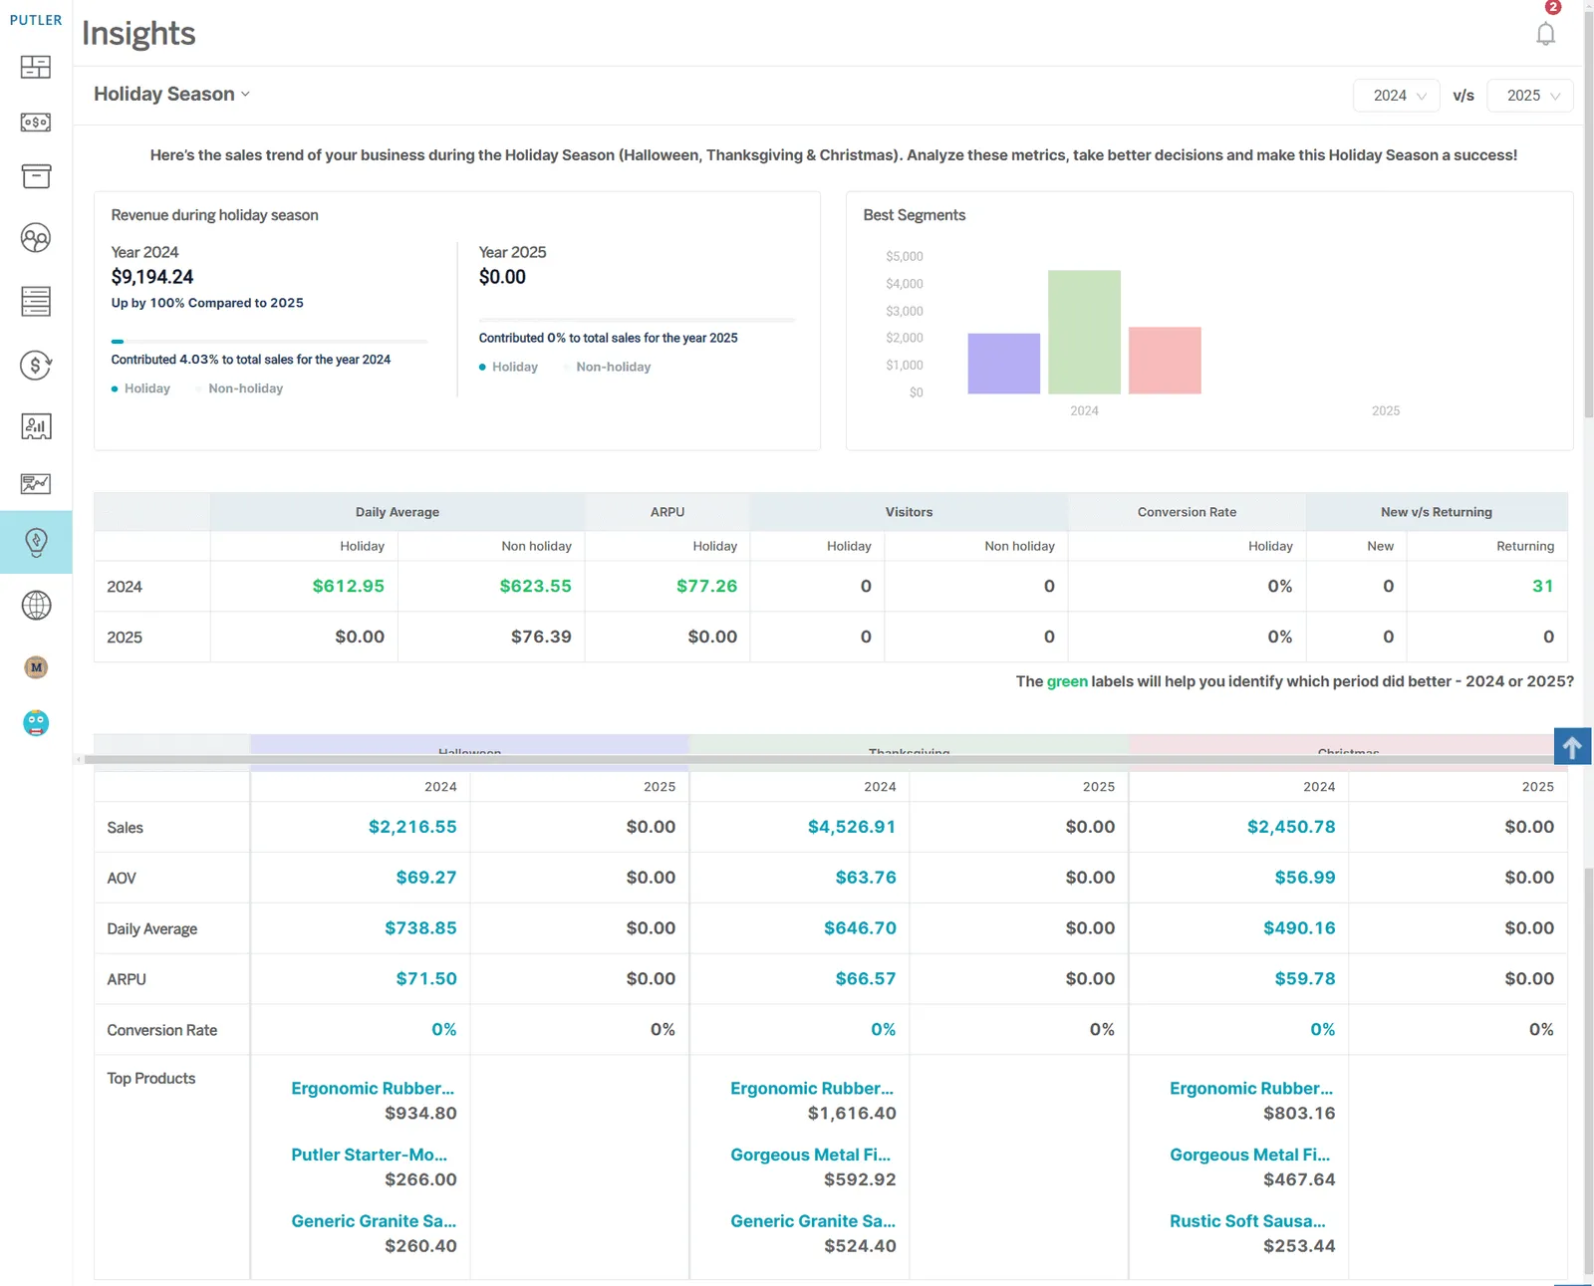Click the blue scroll-to-top arrow button
Image resolution: width=1594 pixels, height=1286 pixels.
coord(1572,746)
